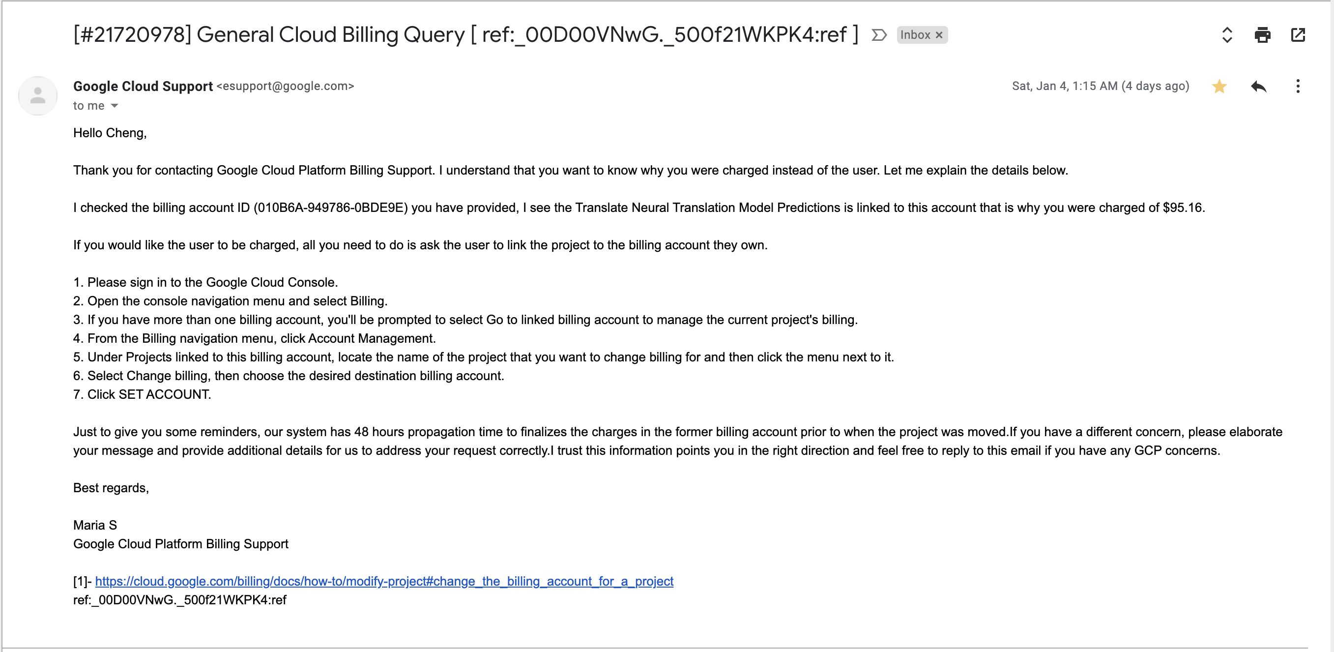Click the reply arrow icon
The image size is (1334, 652).
point(1258,87)
